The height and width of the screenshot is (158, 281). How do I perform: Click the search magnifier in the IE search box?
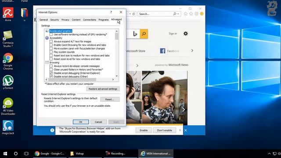coord(175,14)
